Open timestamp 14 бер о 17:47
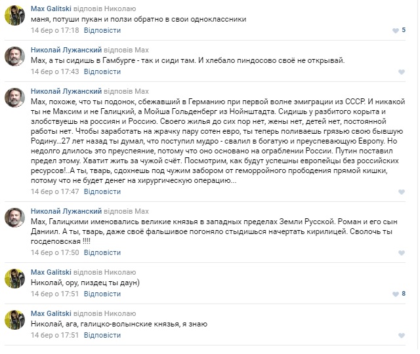The width and height of the screenshot is (420, 354). [55, 191]
